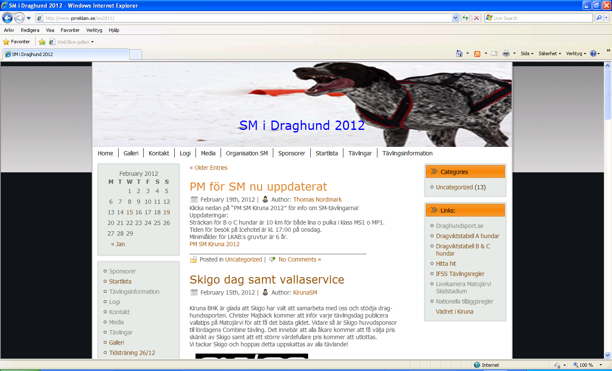
Task: Open the address bar URL dropdown
Action: tap(456, 18)
